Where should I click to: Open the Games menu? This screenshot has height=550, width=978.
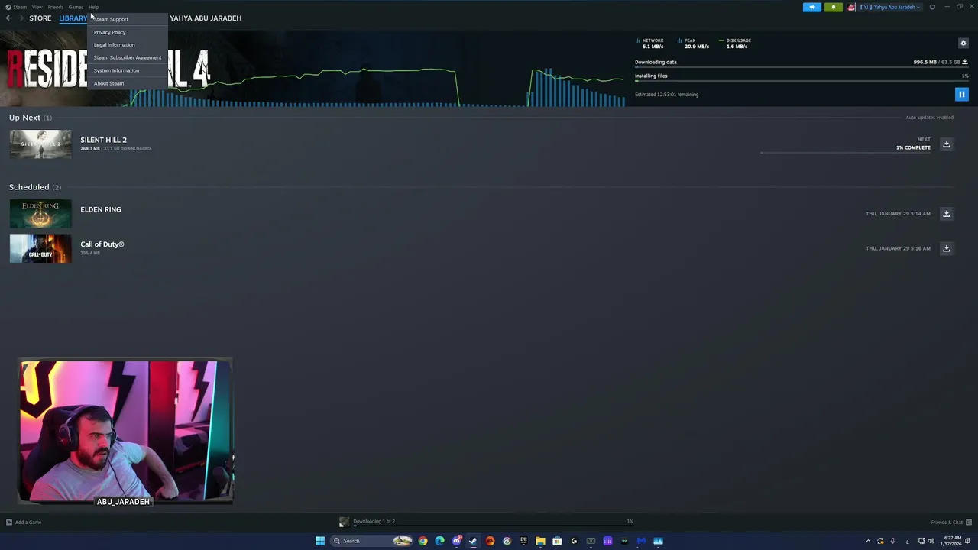tap(76, 7)
